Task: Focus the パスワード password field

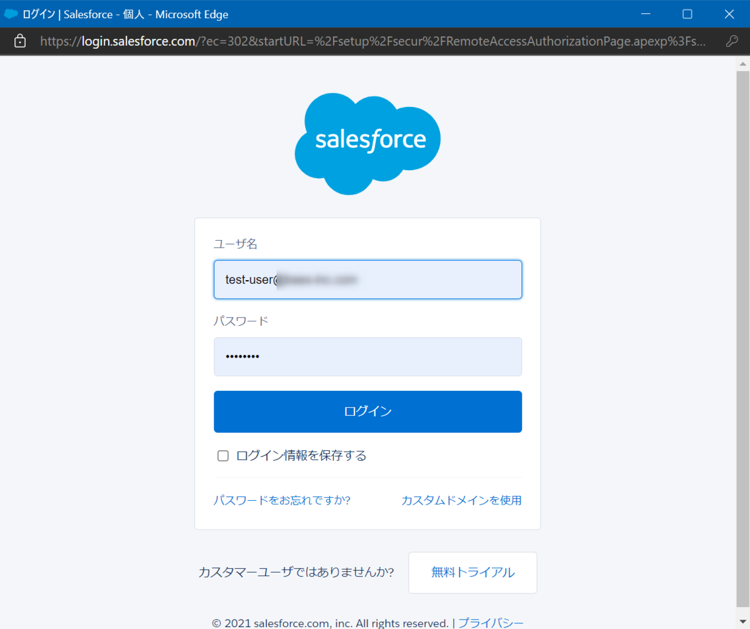Action: [367, 357]
